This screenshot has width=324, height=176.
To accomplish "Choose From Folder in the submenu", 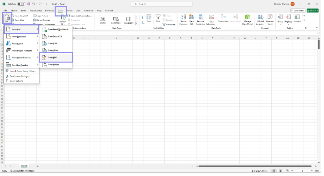I will click(x=57, y=65).
